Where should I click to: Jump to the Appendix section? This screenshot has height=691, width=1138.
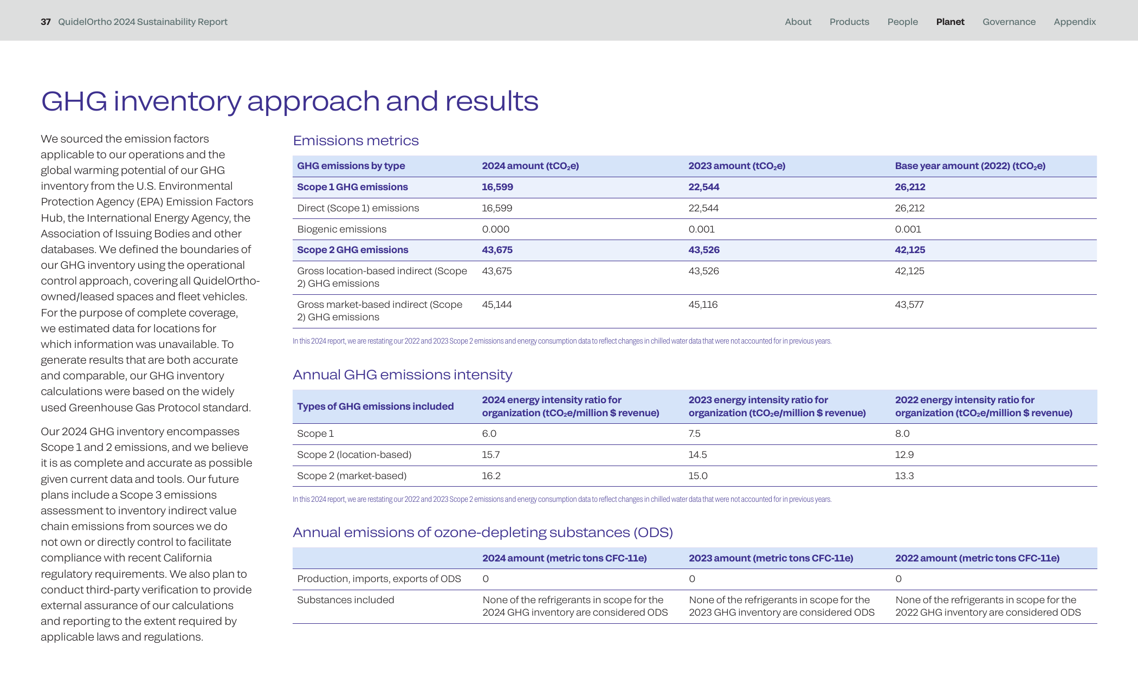click(1075, 22)
